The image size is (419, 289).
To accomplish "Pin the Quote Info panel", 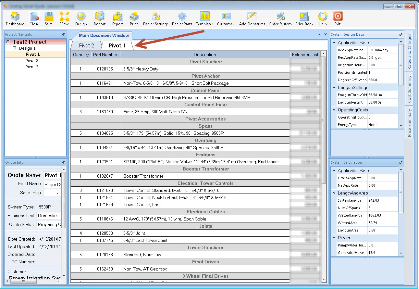I will pos(63,162).
